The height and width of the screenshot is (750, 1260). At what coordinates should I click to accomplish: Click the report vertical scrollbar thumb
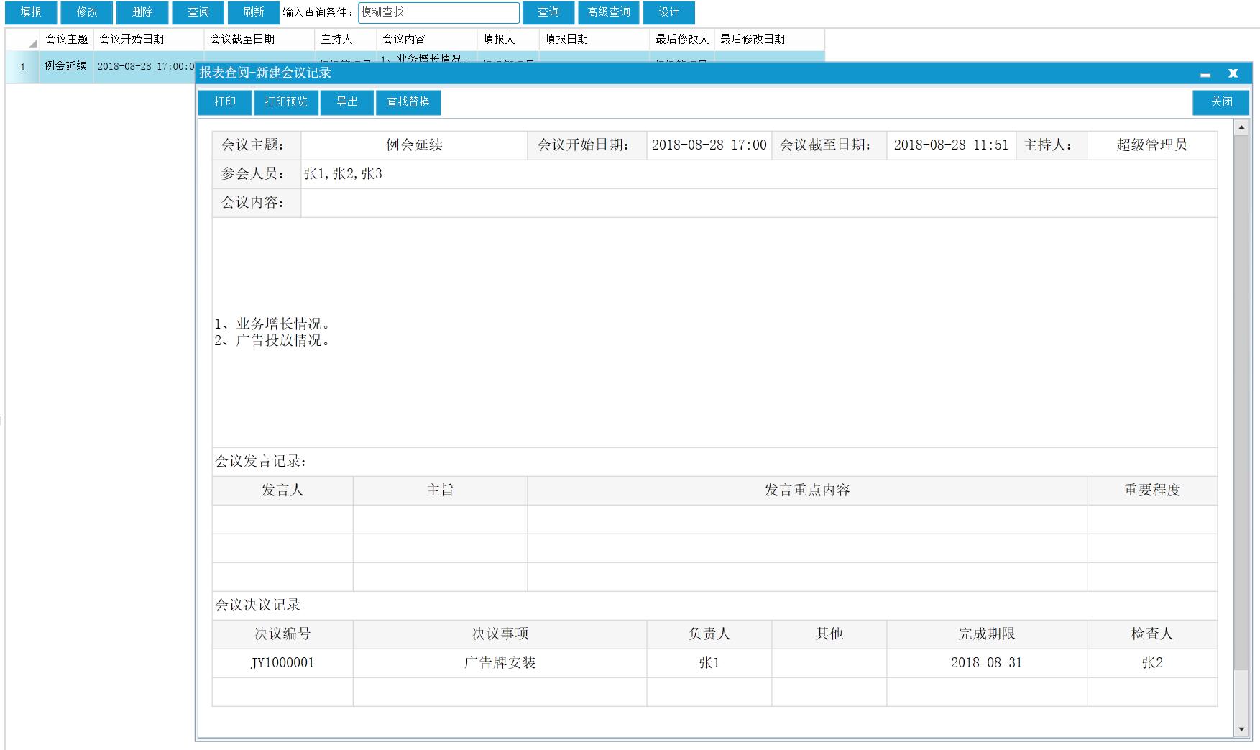click(x=1241, y=403)
